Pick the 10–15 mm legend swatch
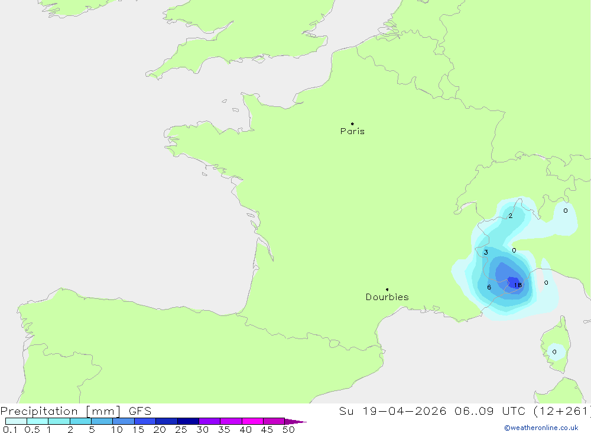Image resolution: width=591 pixels, height=433 pixels. [124, 421]
